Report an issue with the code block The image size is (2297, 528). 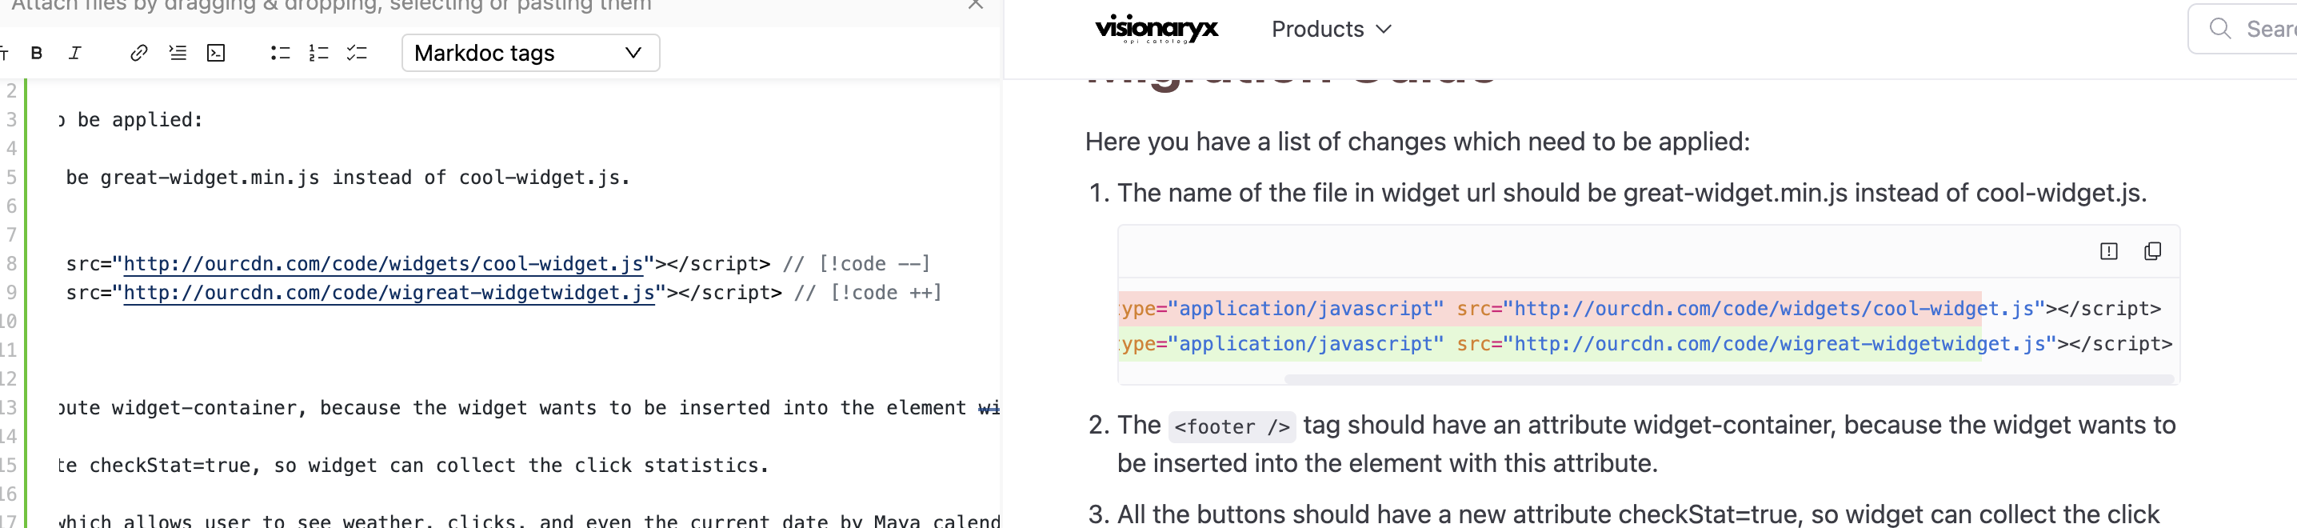2108,251
